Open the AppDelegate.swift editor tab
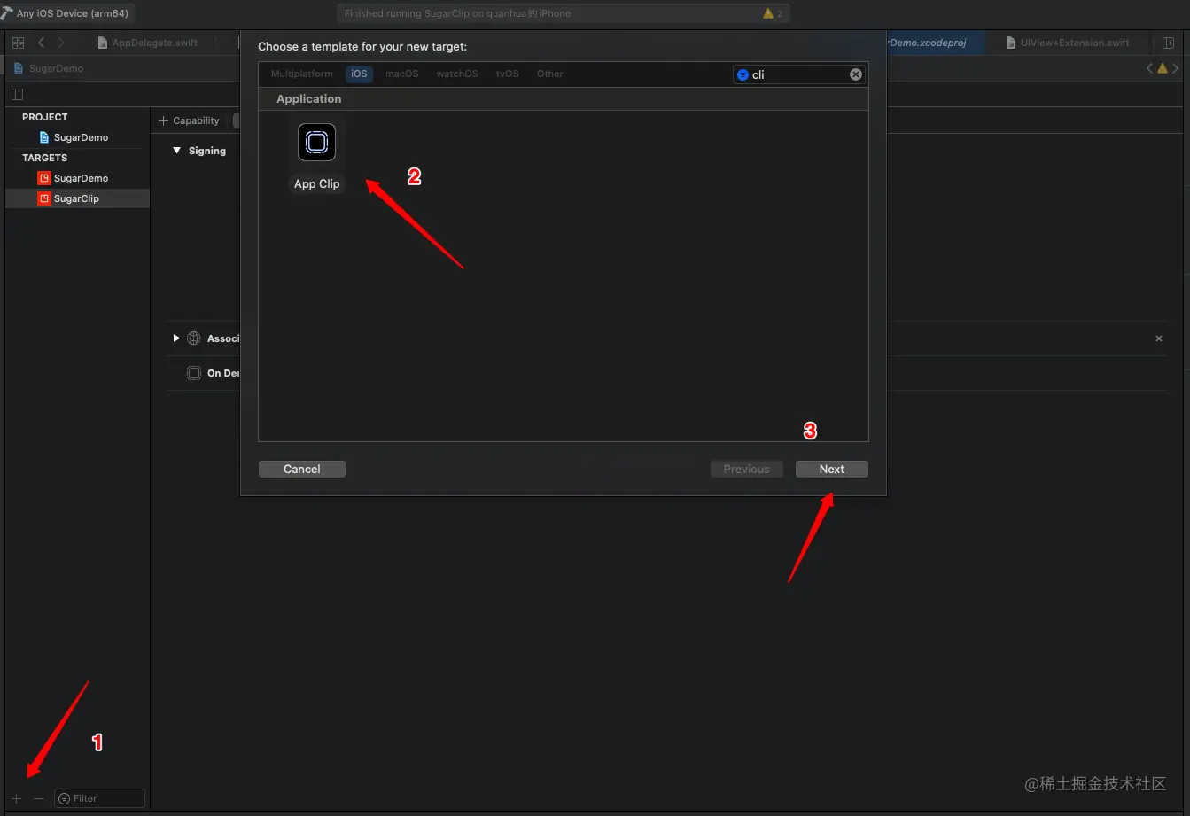1190x816 pixels. pyautogui.click(x=147, y=43)
